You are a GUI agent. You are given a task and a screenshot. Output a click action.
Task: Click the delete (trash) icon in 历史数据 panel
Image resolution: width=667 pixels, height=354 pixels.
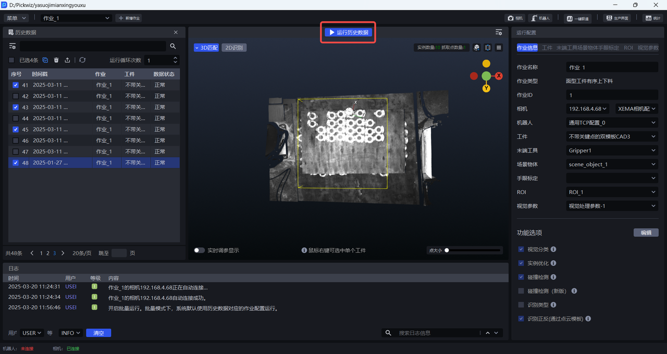(56, 60)
